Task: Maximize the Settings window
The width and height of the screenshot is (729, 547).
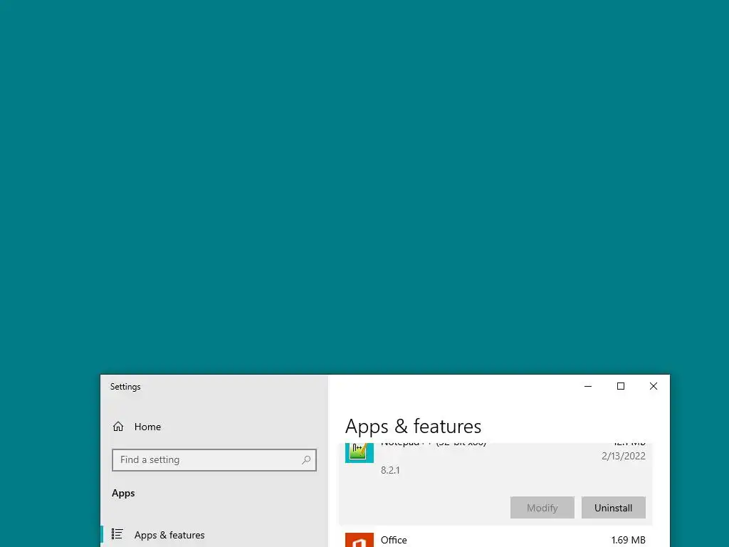Action: [621, 386]
